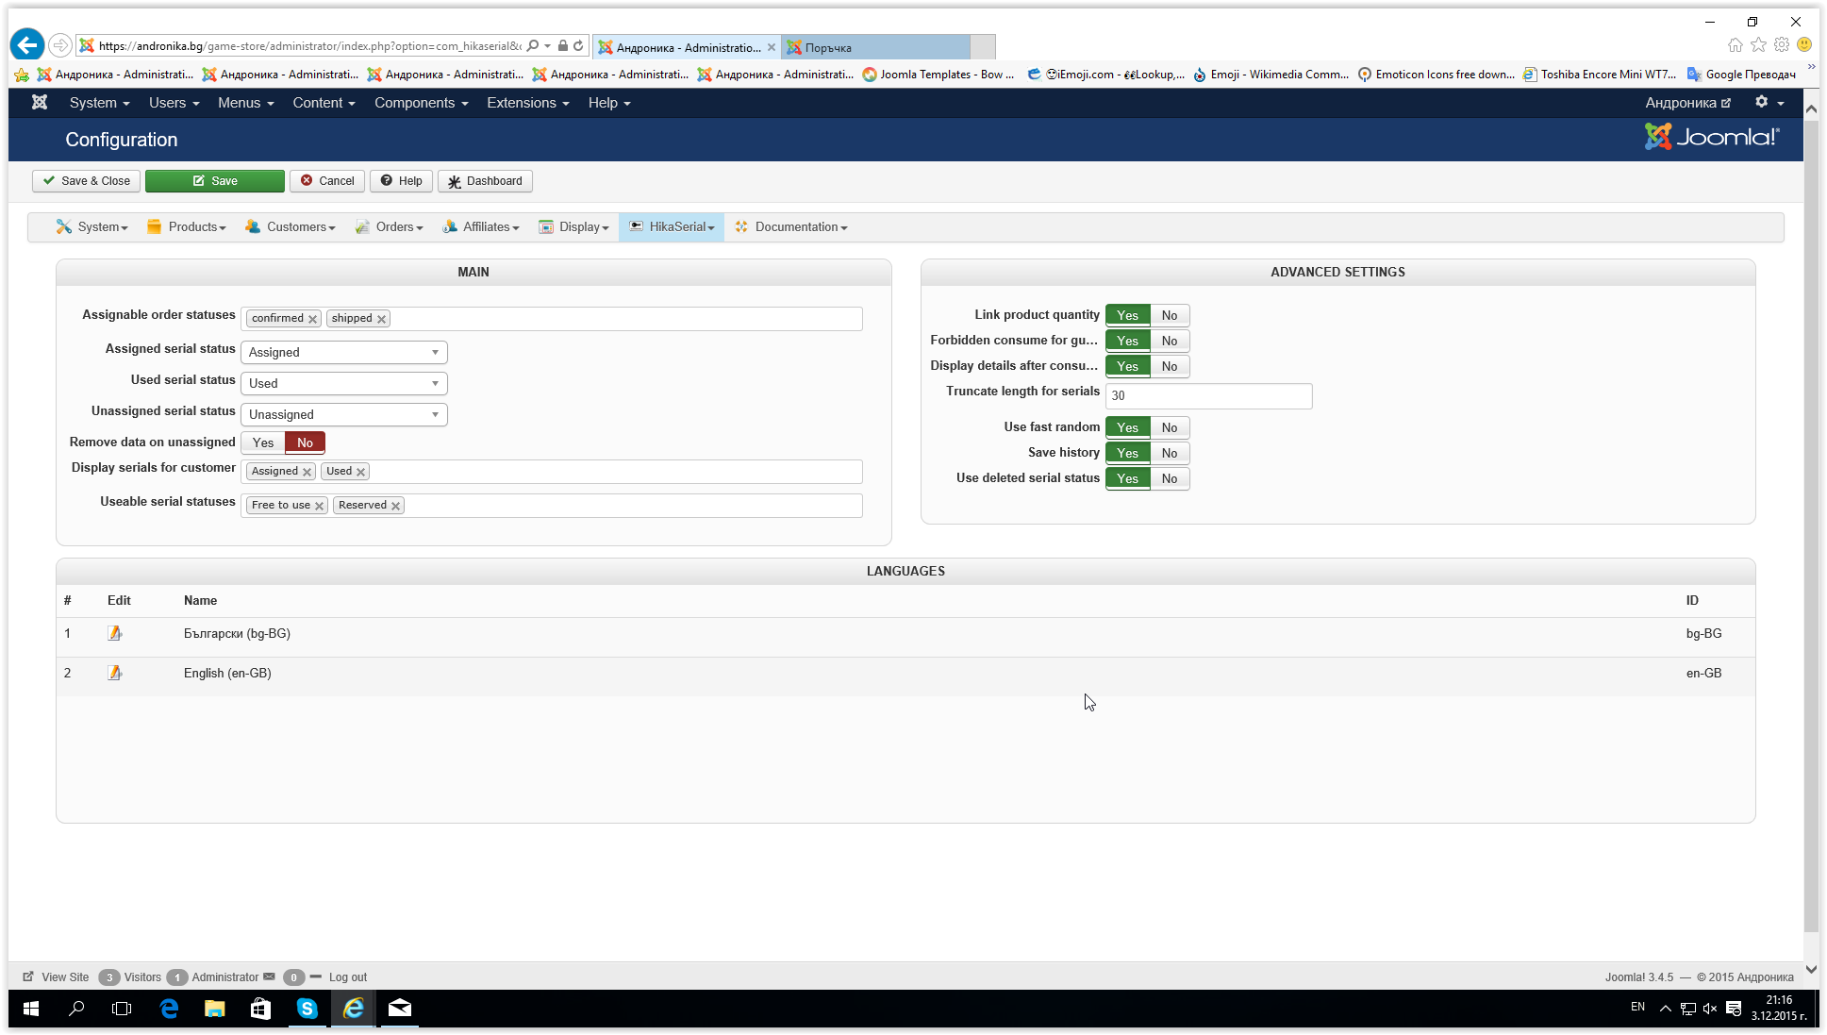Click the edit icon for Български language
The height and width of the screenshot is (1035, 1827).
click(x=115, y=633)
